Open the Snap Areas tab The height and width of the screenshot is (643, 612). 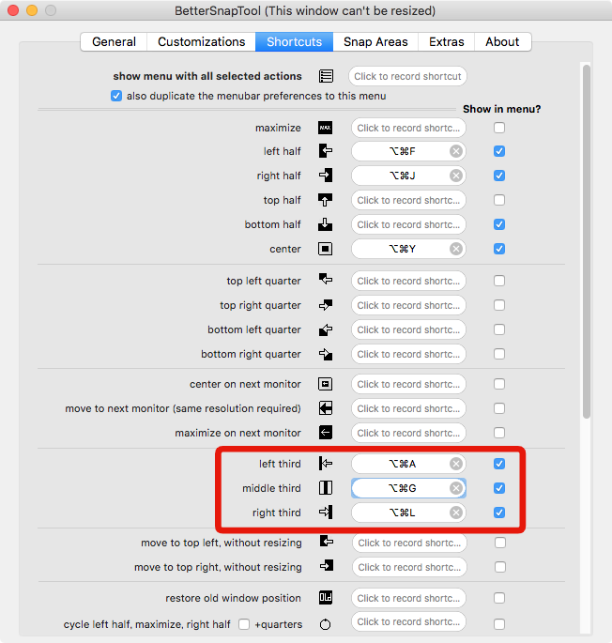375,42
